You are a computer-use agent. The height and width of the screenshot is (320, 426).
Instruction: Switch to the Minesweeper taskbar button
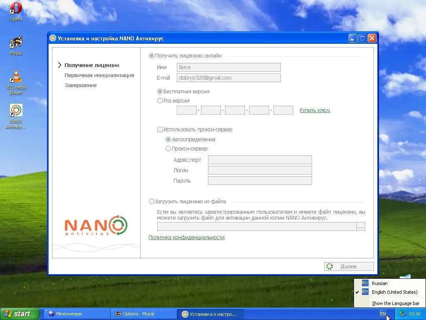click(x=76, y=314)
